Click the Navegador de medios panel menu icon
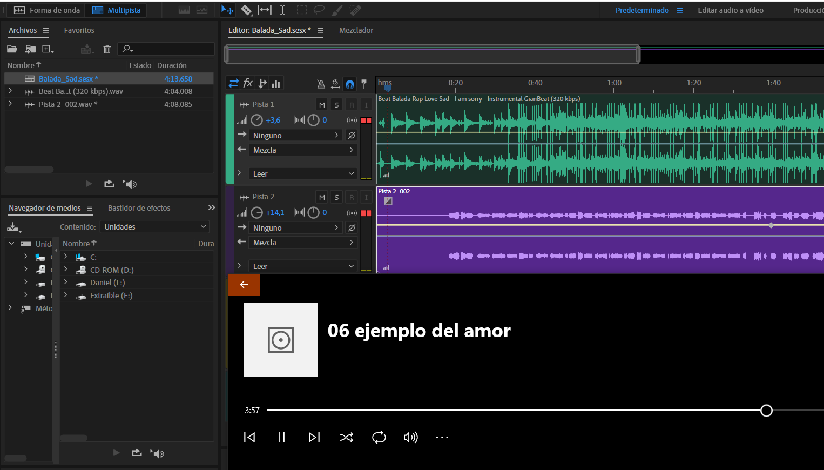This screenshot has width=824, height=470. pyautogui.click(x=90, y=209)
